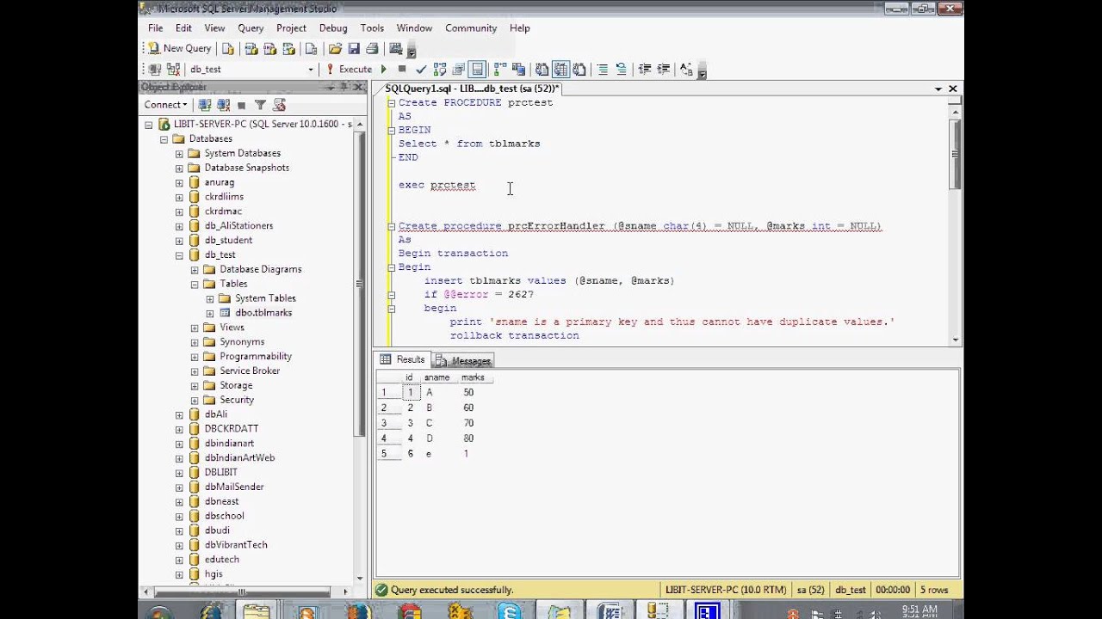Expand the Programmability folder
1102x619 pixels.
[195, 357]
